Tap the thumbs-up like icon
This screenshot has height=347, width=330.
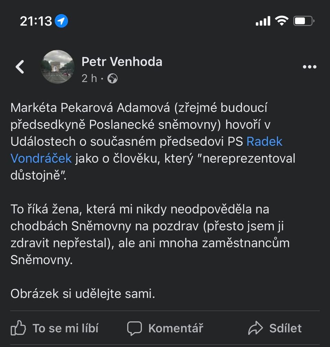(x=18, y=328)
